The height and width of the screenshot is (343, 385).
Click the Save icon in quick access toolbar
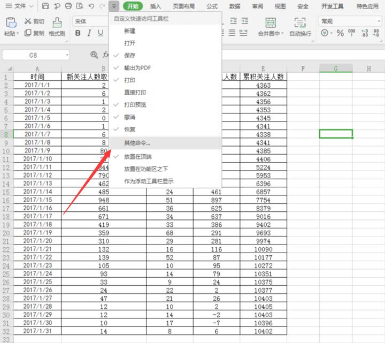coord(45,6)
